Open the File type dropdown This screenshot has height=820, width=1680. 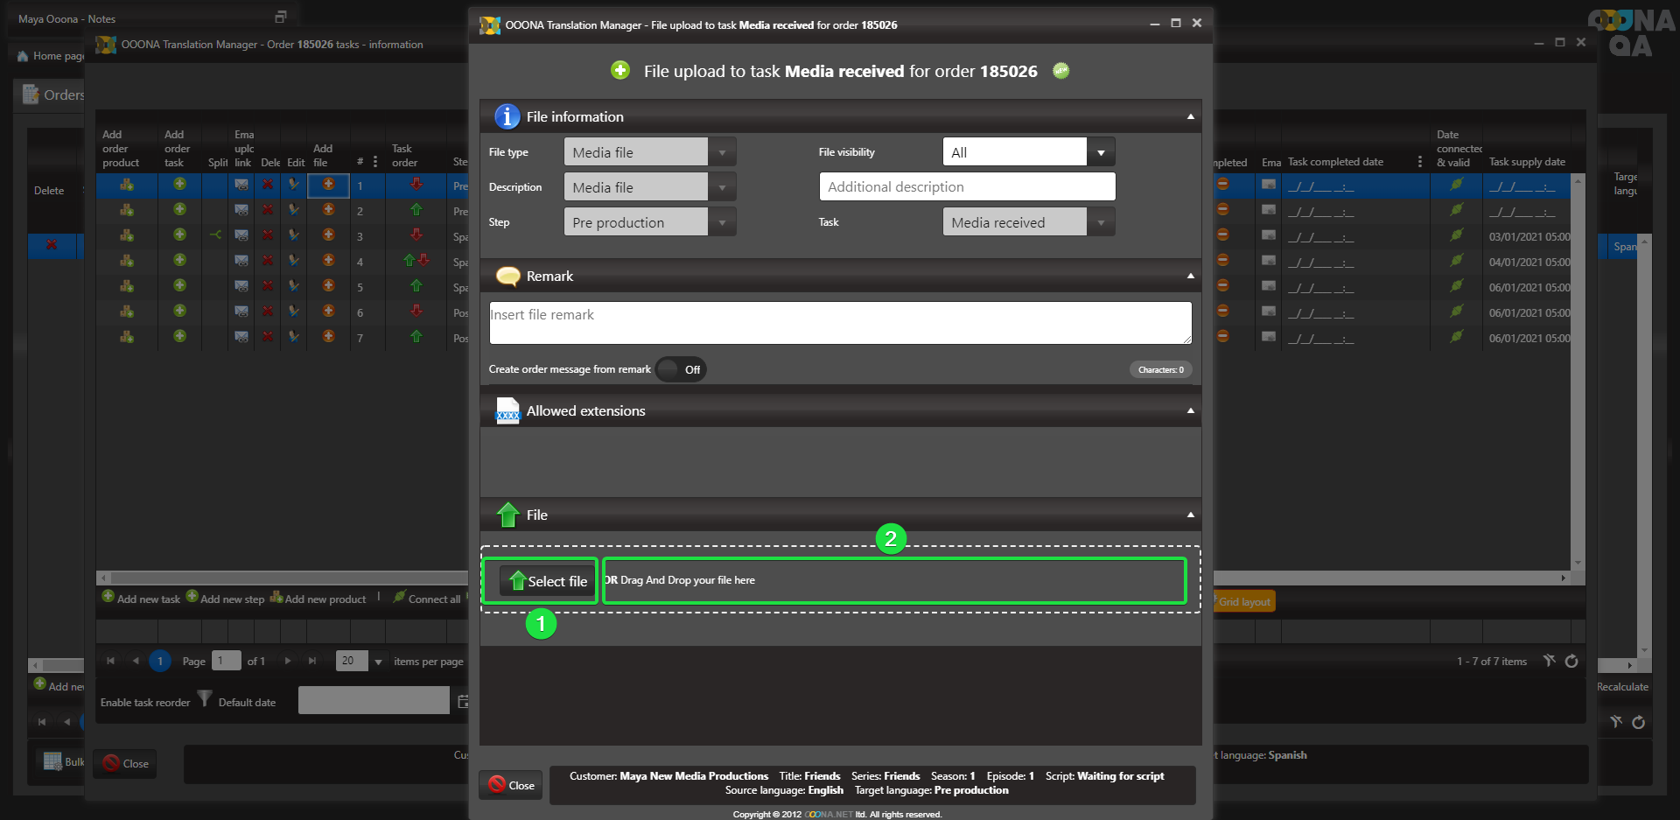tap(722, 152)
